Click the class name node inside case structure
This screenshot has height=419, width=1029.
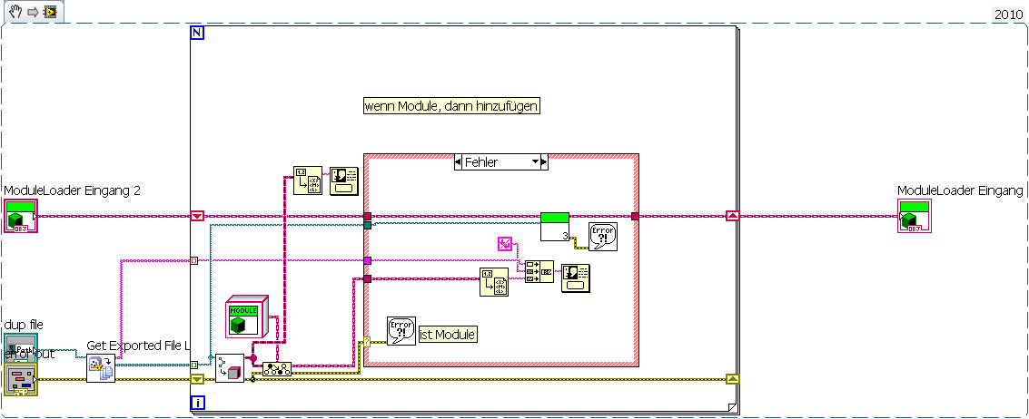[494, 283]
